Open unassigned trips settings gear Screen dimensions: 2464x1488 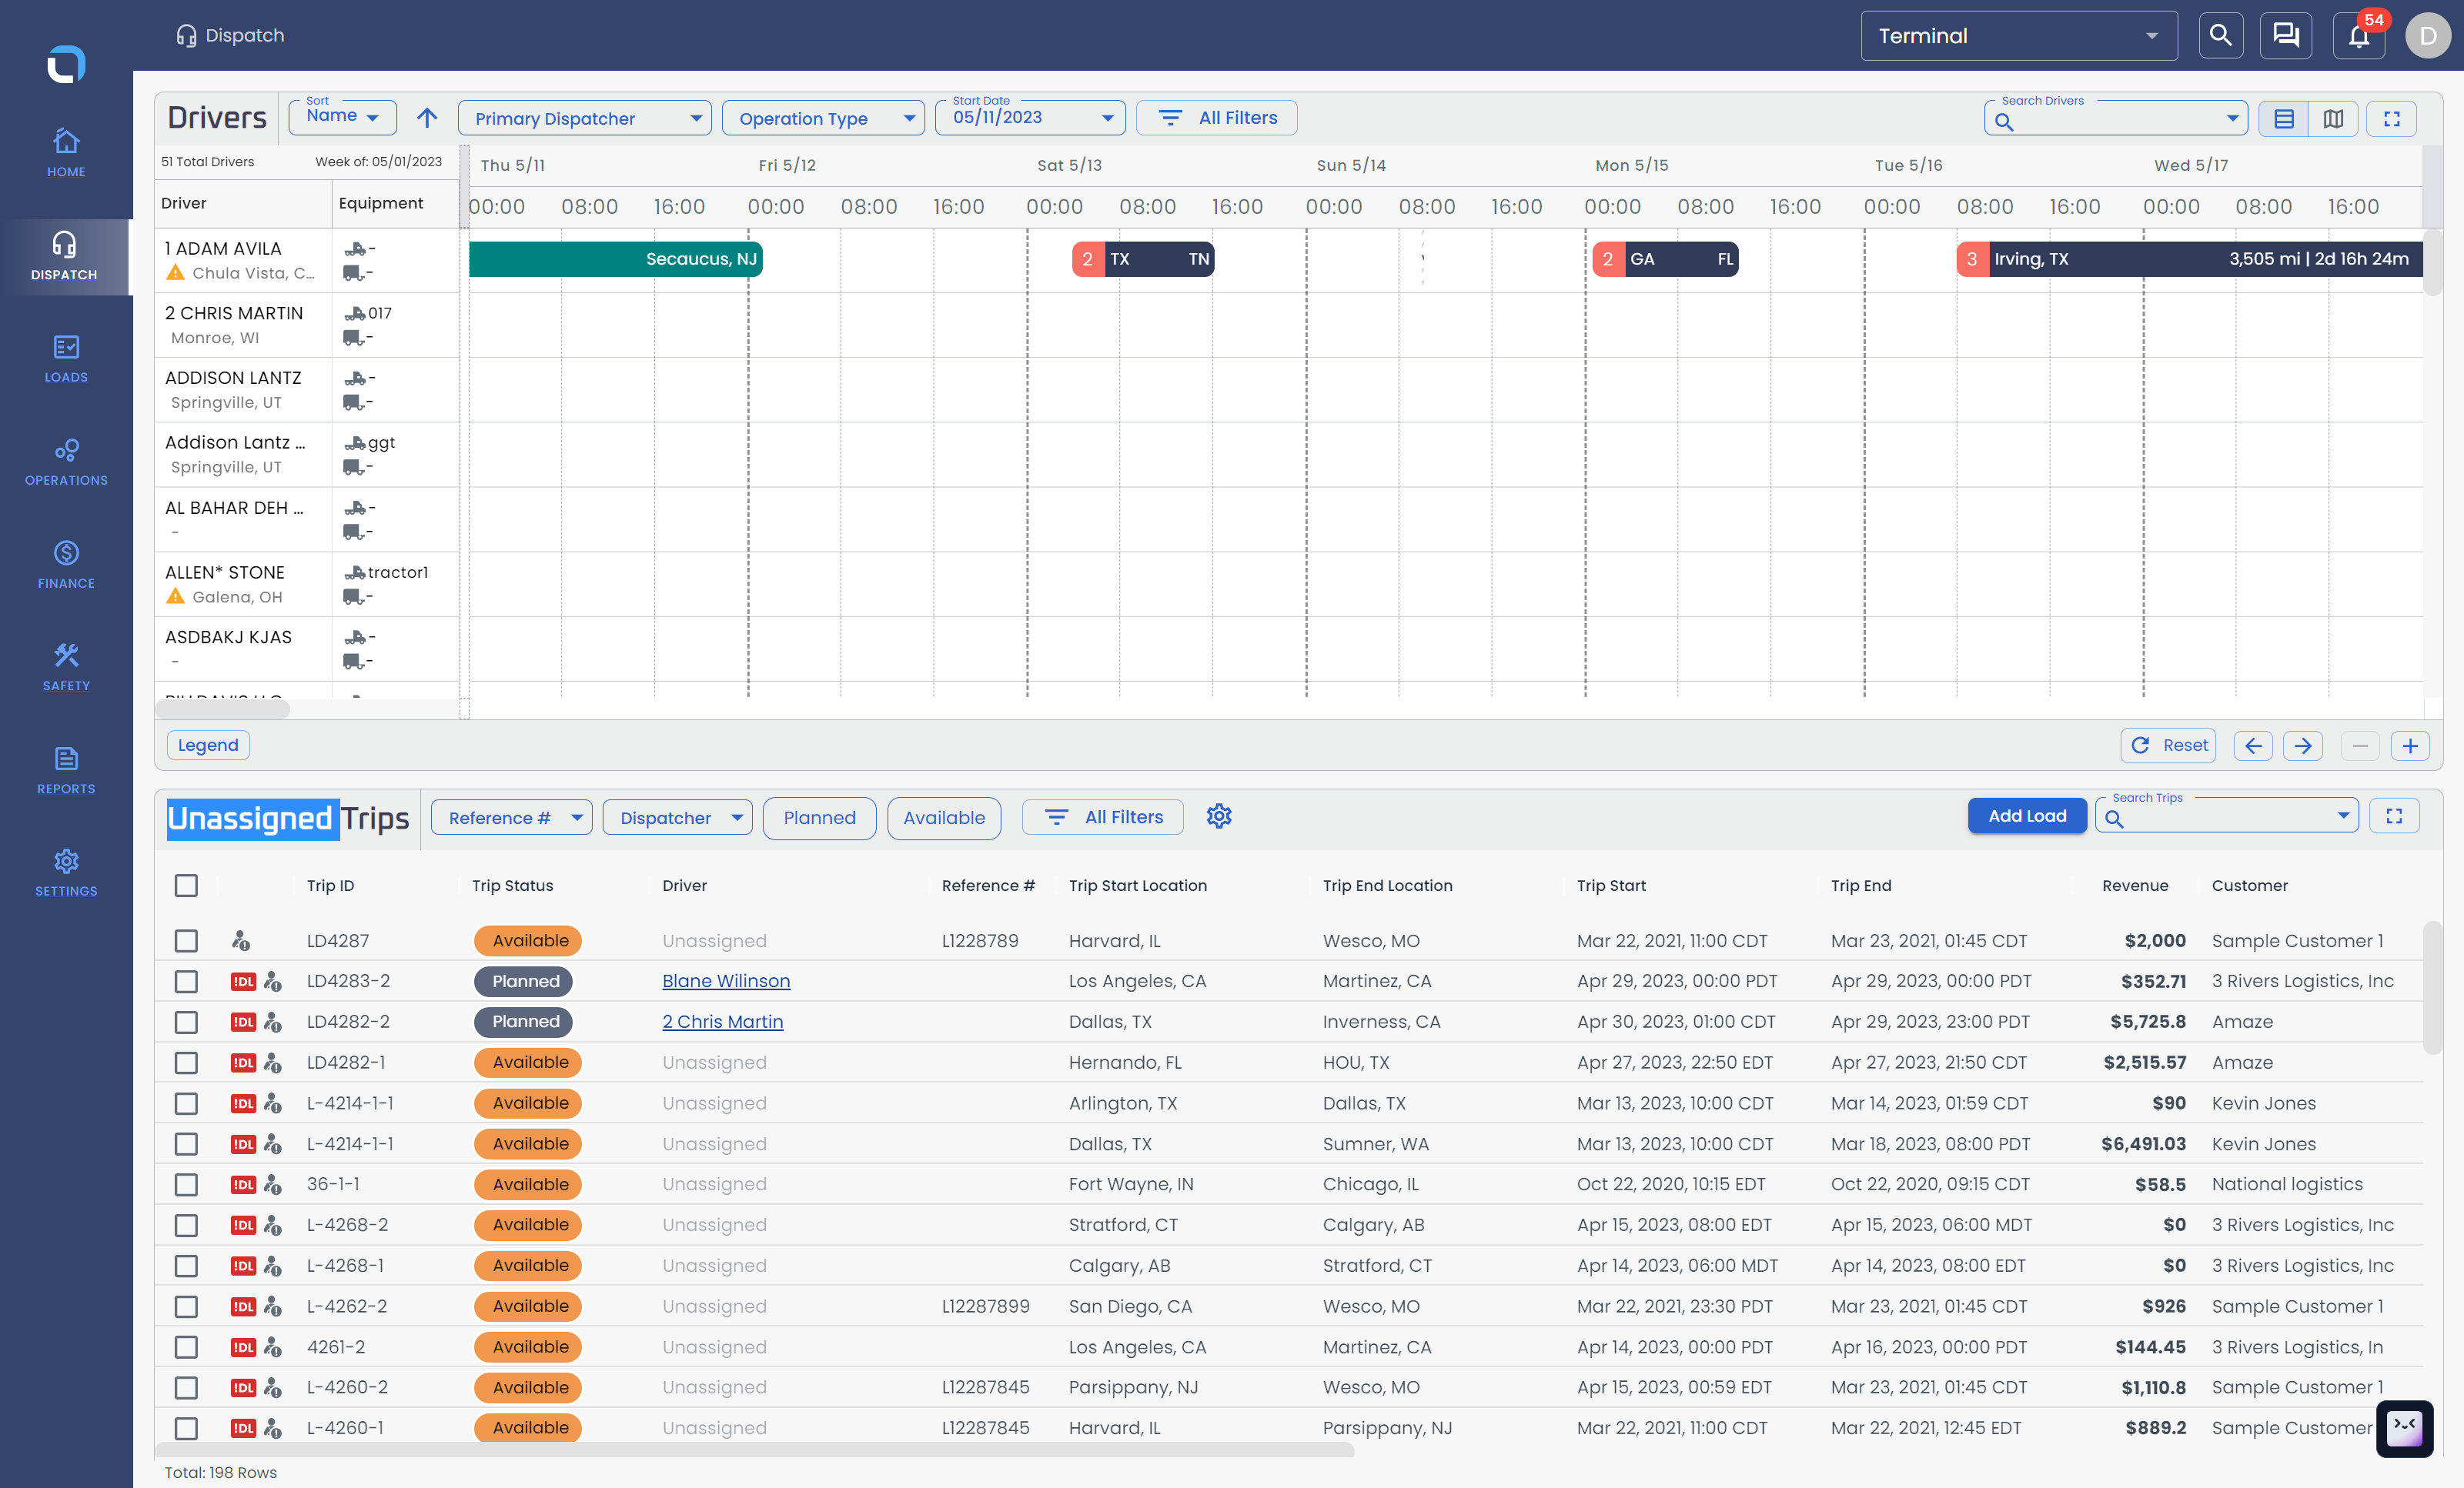[x=1218, y=816]
